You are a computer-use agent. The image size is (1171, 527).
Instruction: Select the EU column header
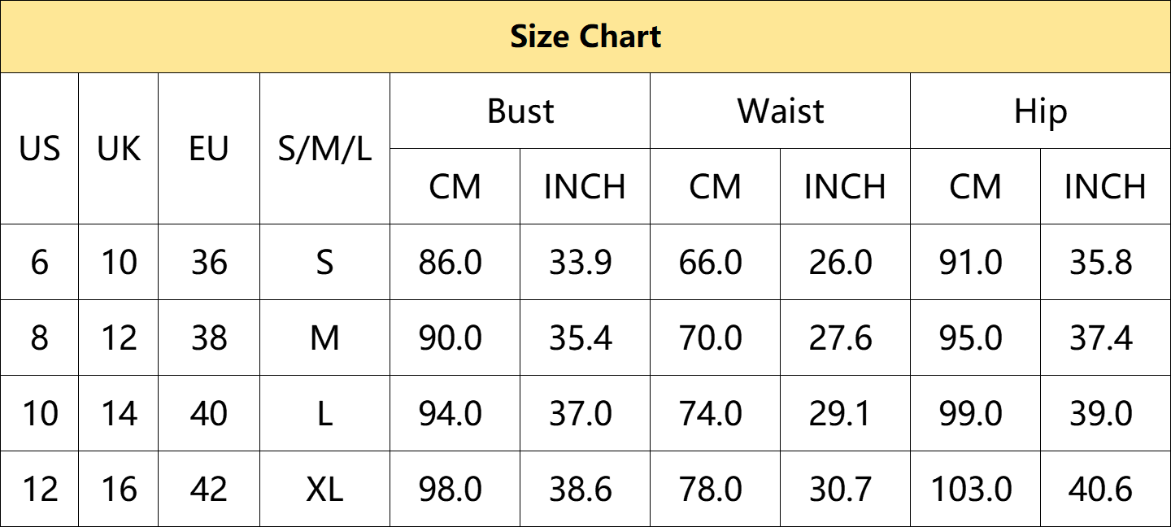[209, 149]
